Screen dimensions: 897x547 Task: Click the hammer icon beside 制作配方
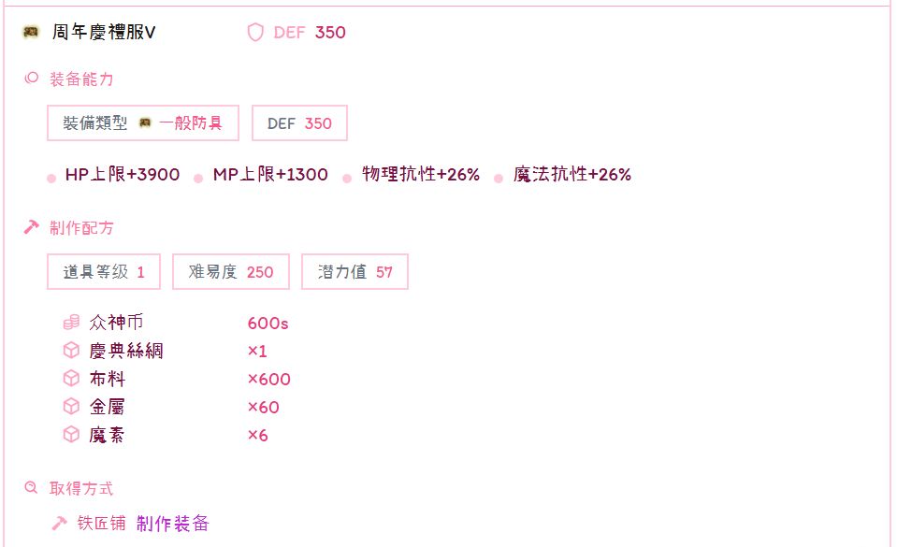[x=31, y=227]
